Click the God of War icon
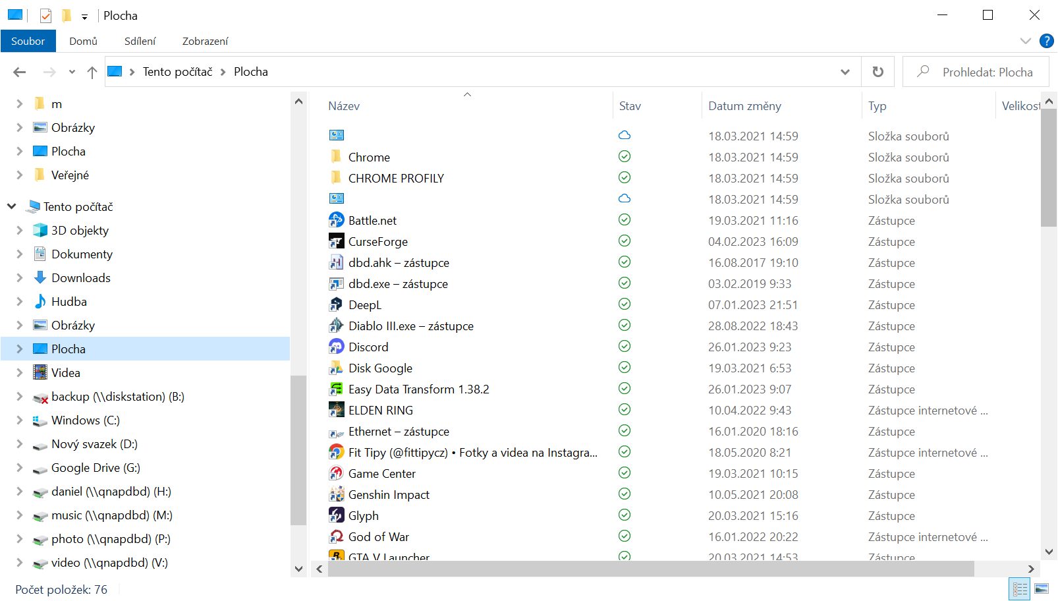1058x601 pixels. [336, 536]
